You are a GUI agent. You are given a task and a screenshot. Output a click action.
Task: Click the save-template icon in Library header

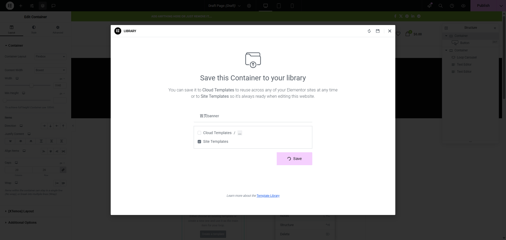click(x=378, y=31)
